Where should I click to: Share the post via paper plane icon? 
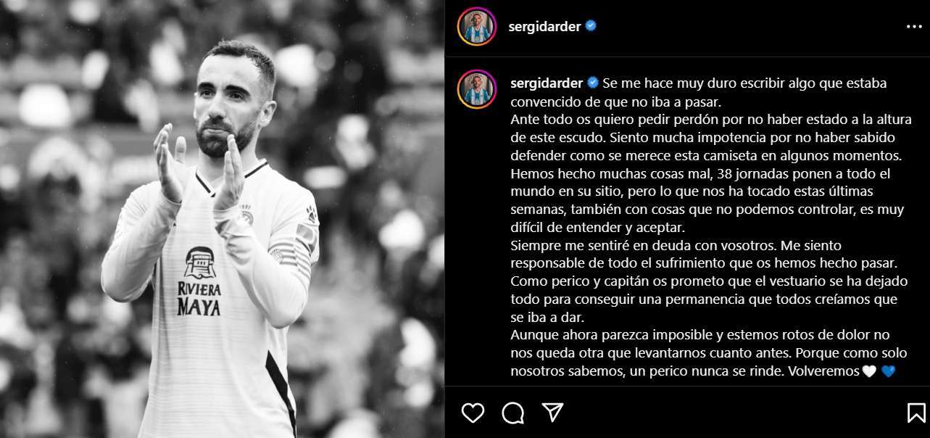tap(553, 413)
